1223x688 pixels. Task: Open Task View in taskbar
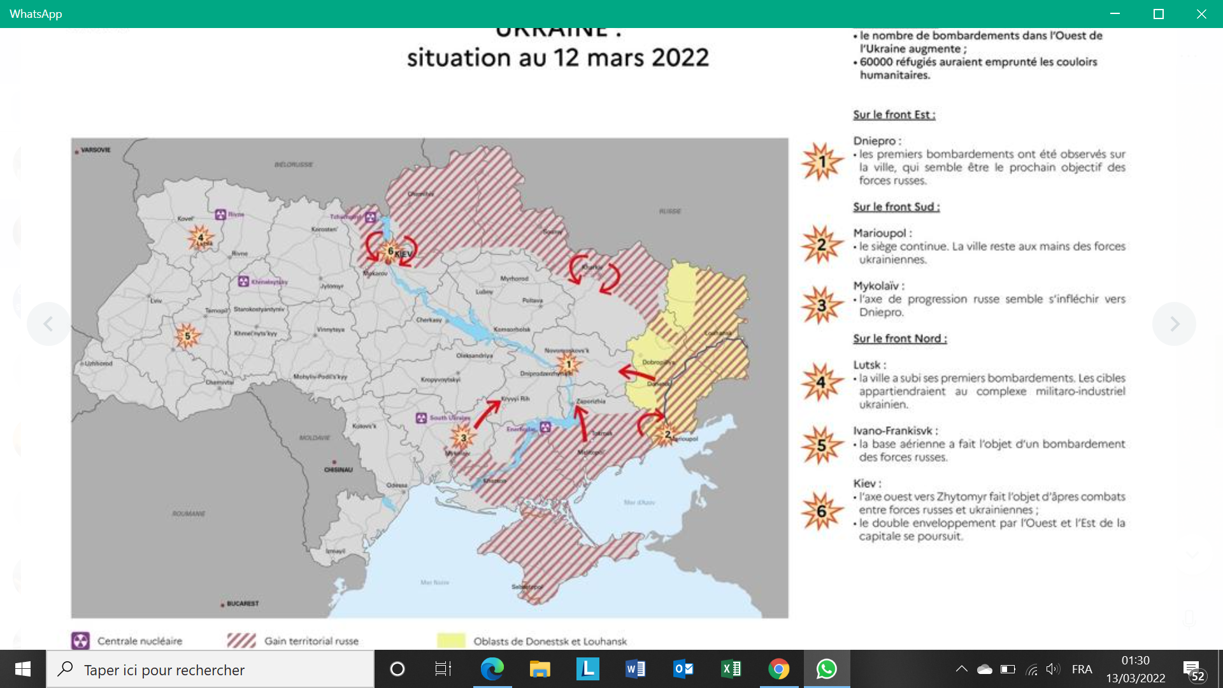point(443,669)
